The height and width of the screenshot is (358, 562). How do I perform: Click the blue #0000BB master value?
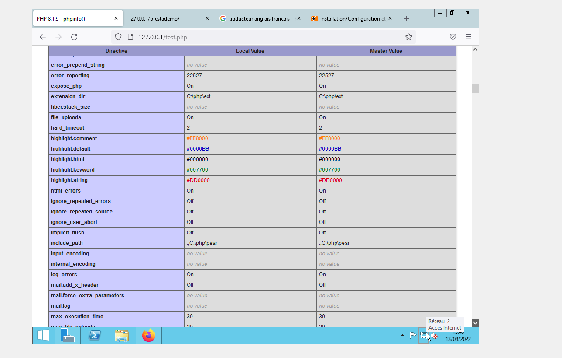(x=329, y=149)
